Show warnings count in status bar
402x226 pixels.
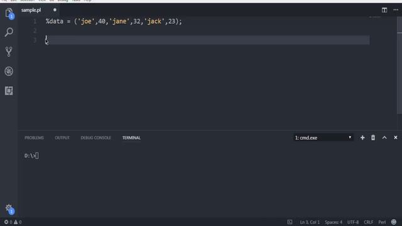tap(18, 222)
